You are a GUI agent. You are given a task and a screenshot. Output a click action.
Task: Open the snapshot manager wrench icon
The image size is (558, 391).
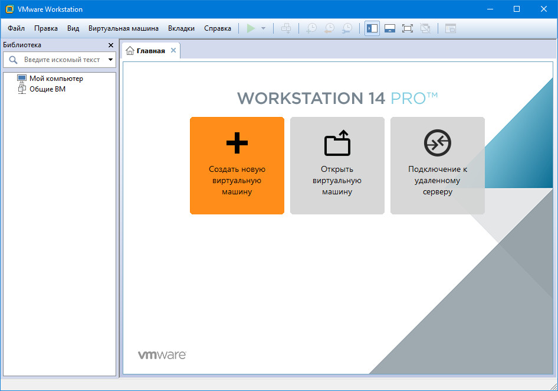point(348,28)
